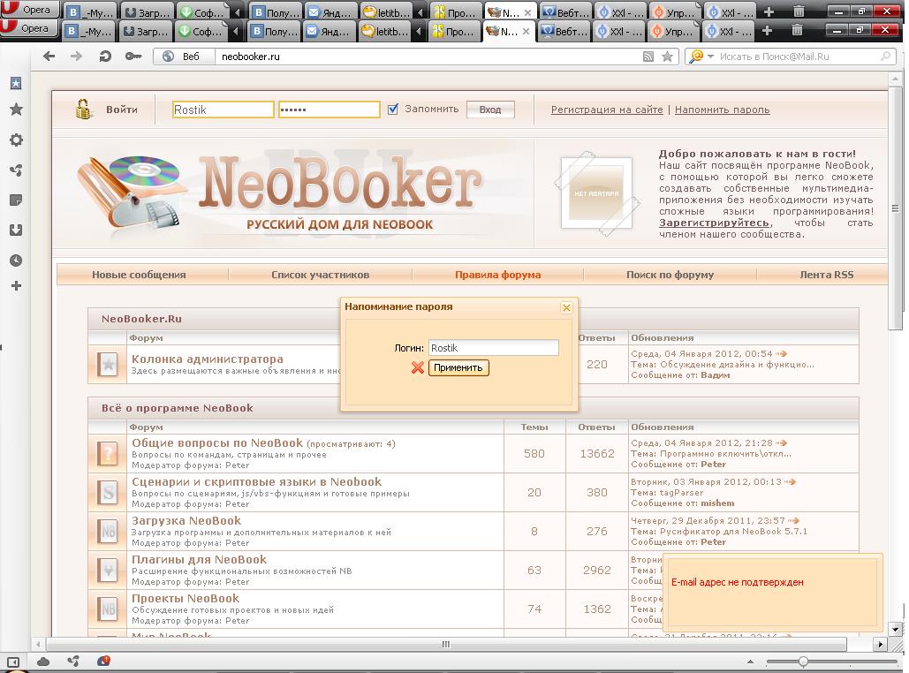Open the sidebar black star panel
The image size is (909, 673).
coord(16,109)
